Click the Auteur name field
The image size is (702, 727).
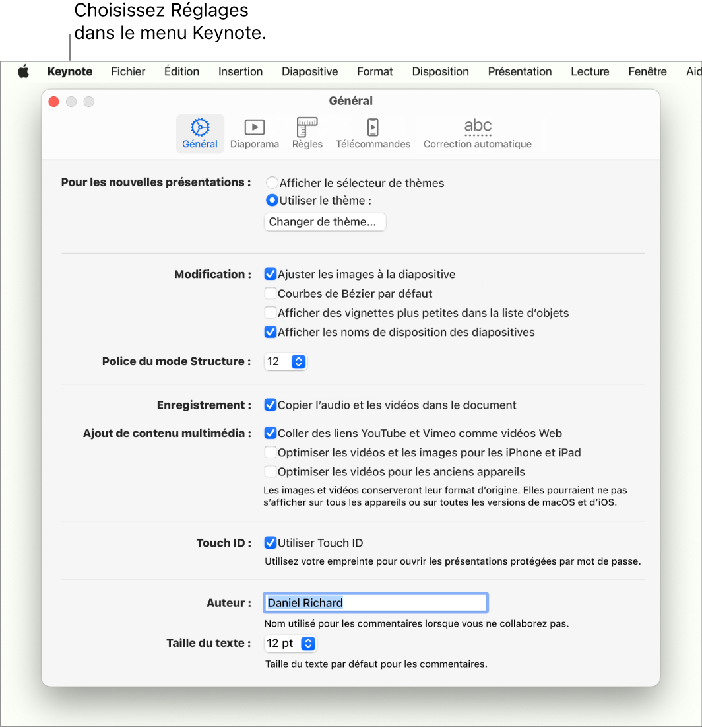376,603
